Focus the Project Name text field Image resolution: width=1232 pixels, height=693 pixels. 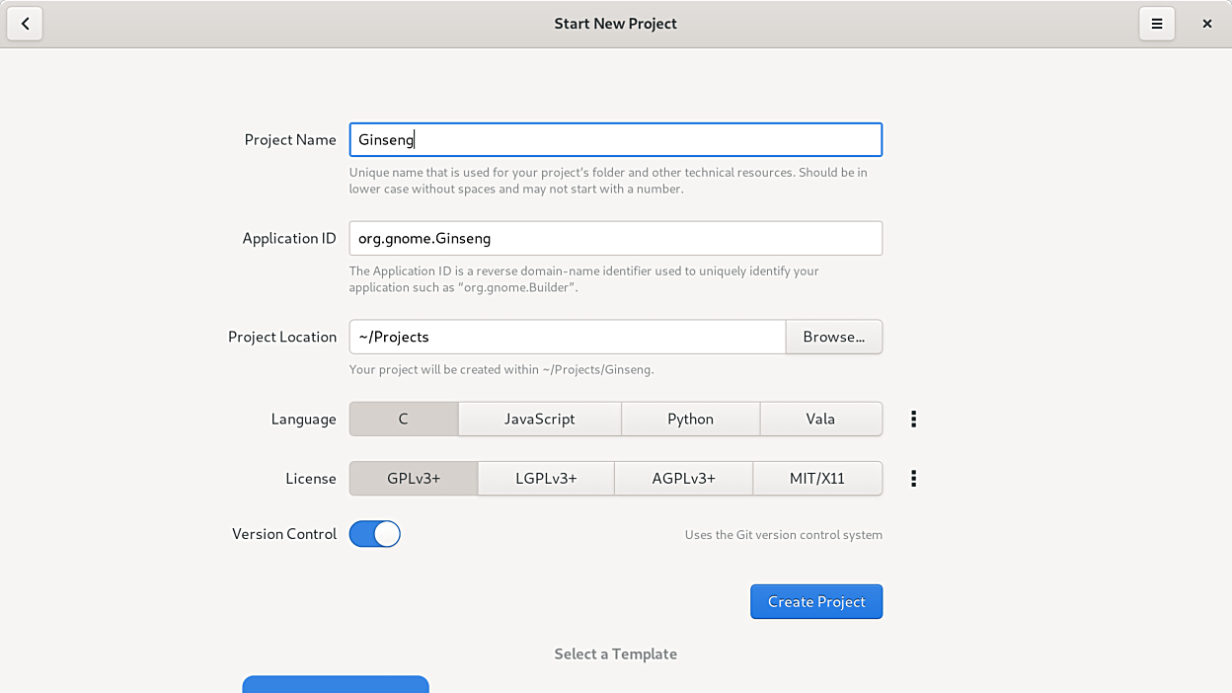615,139
